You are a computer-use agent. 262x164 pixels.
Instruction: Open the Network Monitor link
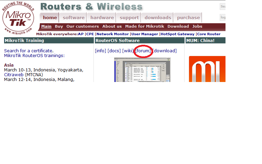(113, 34)
